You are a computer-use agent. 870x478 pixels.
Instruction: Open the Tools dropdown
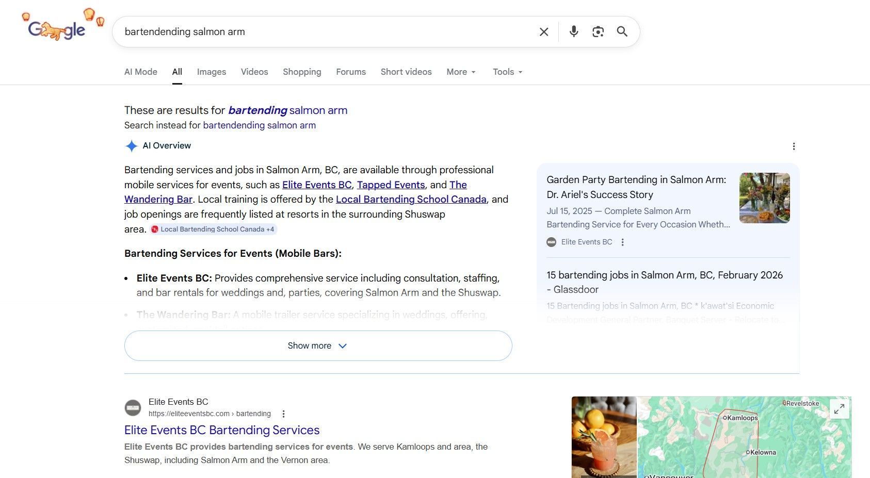(507, 72)
